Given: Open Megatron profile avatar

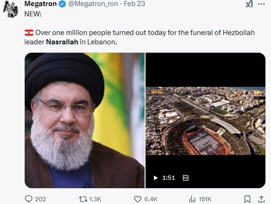Looking at the screenshot, I should click(x=11, y=9).
